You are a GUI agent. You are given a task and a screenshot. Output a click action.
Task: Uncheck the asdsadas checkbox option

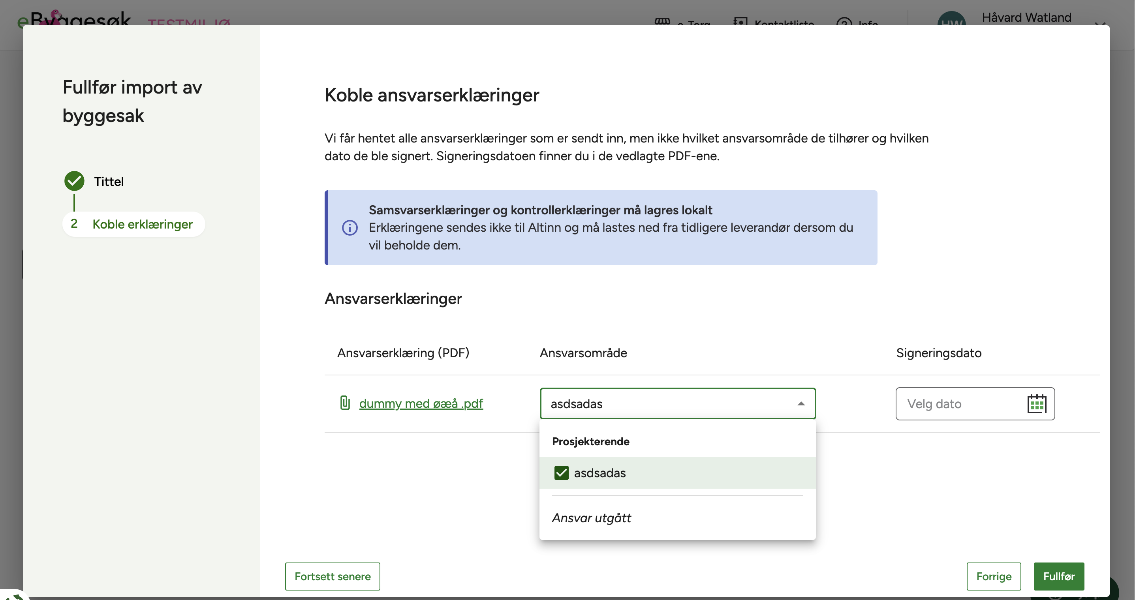coord(561,472)
